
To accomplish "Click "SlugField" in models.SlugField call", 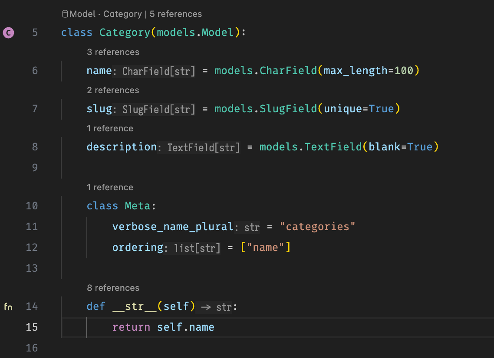I will (288, 109).
